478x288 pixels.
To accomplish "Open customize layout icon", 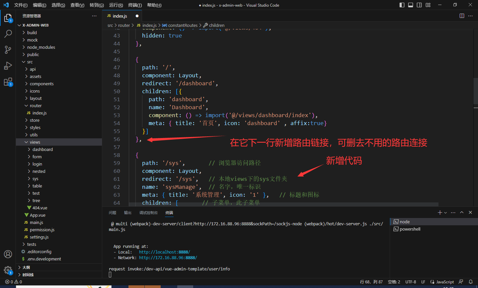I will 428,5.
